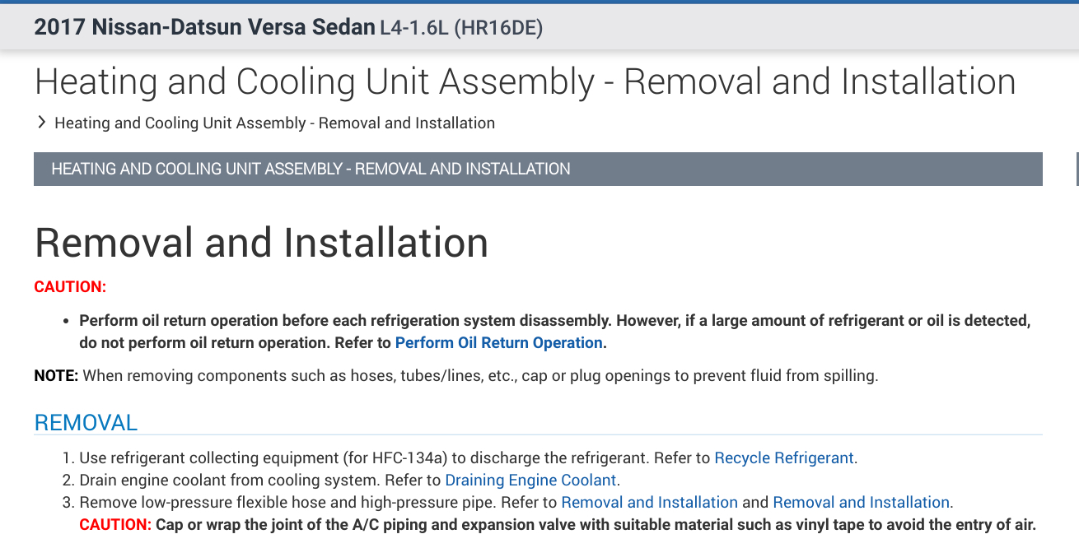
Task: Click step 2 Drain engine coolant text
Action: (x=349, y=481)
